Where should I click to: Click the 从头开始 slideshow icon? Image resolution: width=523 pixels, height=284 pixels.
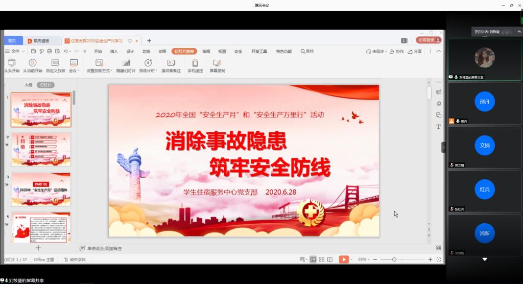click(x=11, y=62)
